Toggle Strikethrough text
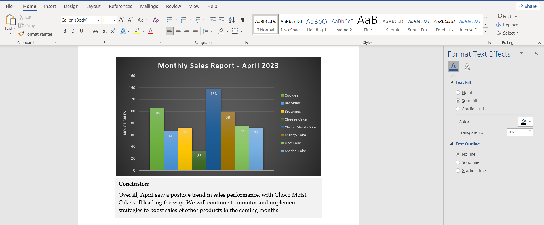The height and width of the screenshot is (225, 544). click(96, 31)
